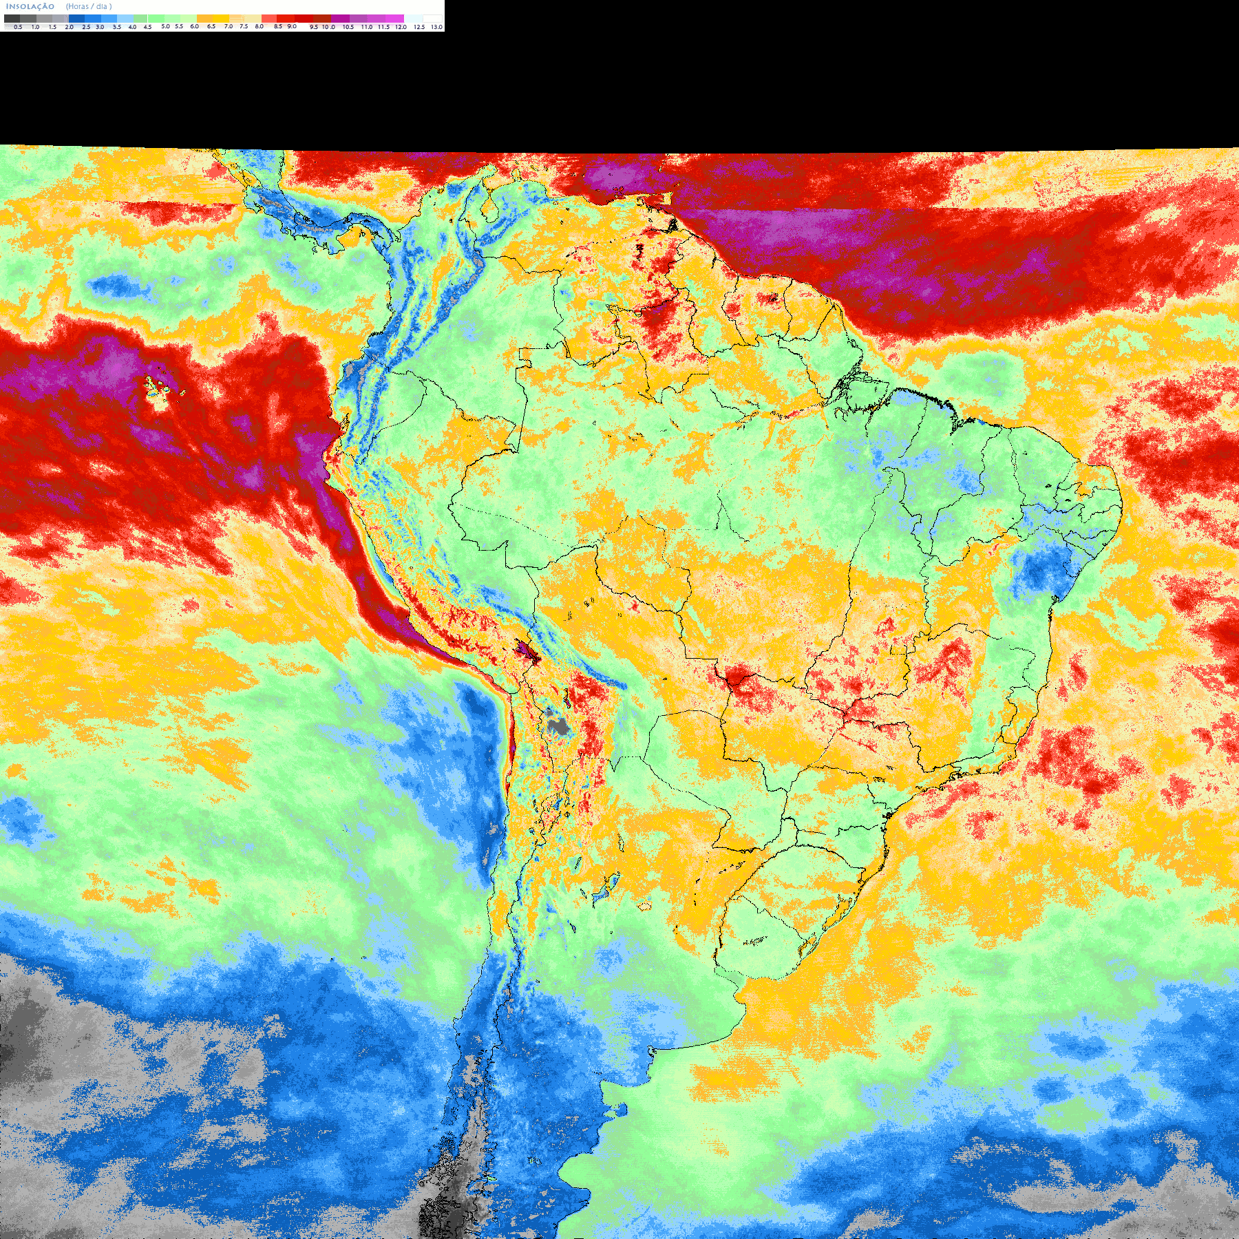Select the darkest gray legend swatch
Screen dimensions: 1239x1239
[12, 19]
